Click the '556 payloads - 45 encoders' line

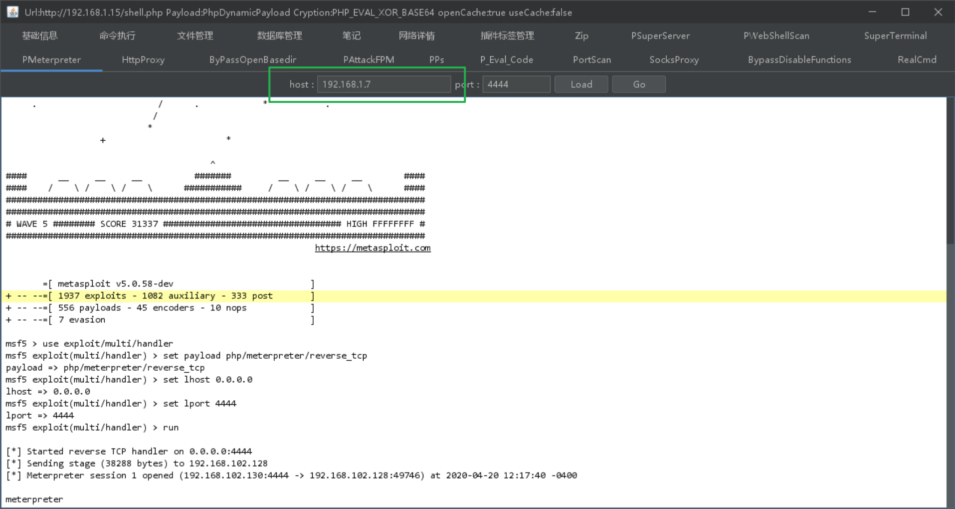[160, 308]
